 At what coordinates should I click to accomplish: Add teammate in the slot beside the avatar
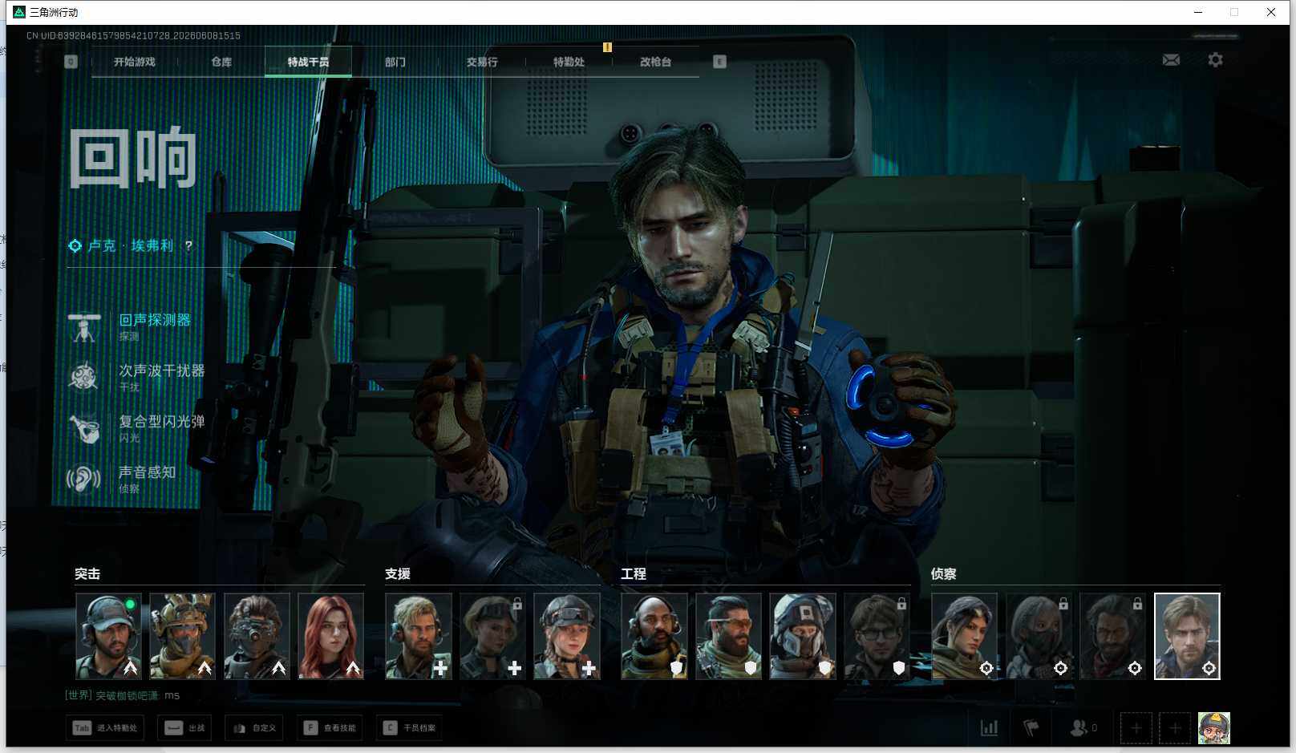click(1175, 728)
